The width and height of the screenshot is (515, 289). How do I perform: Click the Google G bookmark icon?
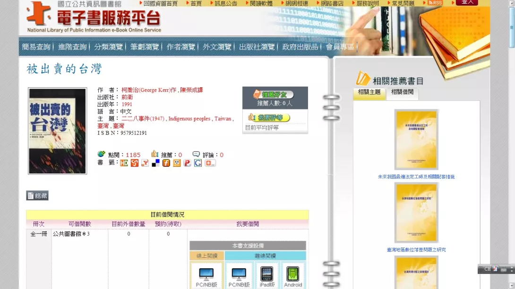(x=197, y=163)
